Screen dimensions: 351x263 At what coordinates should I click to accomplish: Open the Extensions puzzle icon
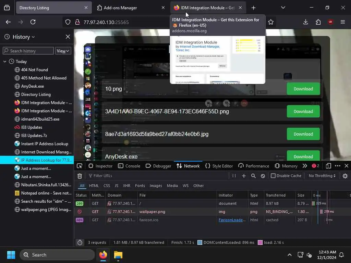tap(318, 22)
